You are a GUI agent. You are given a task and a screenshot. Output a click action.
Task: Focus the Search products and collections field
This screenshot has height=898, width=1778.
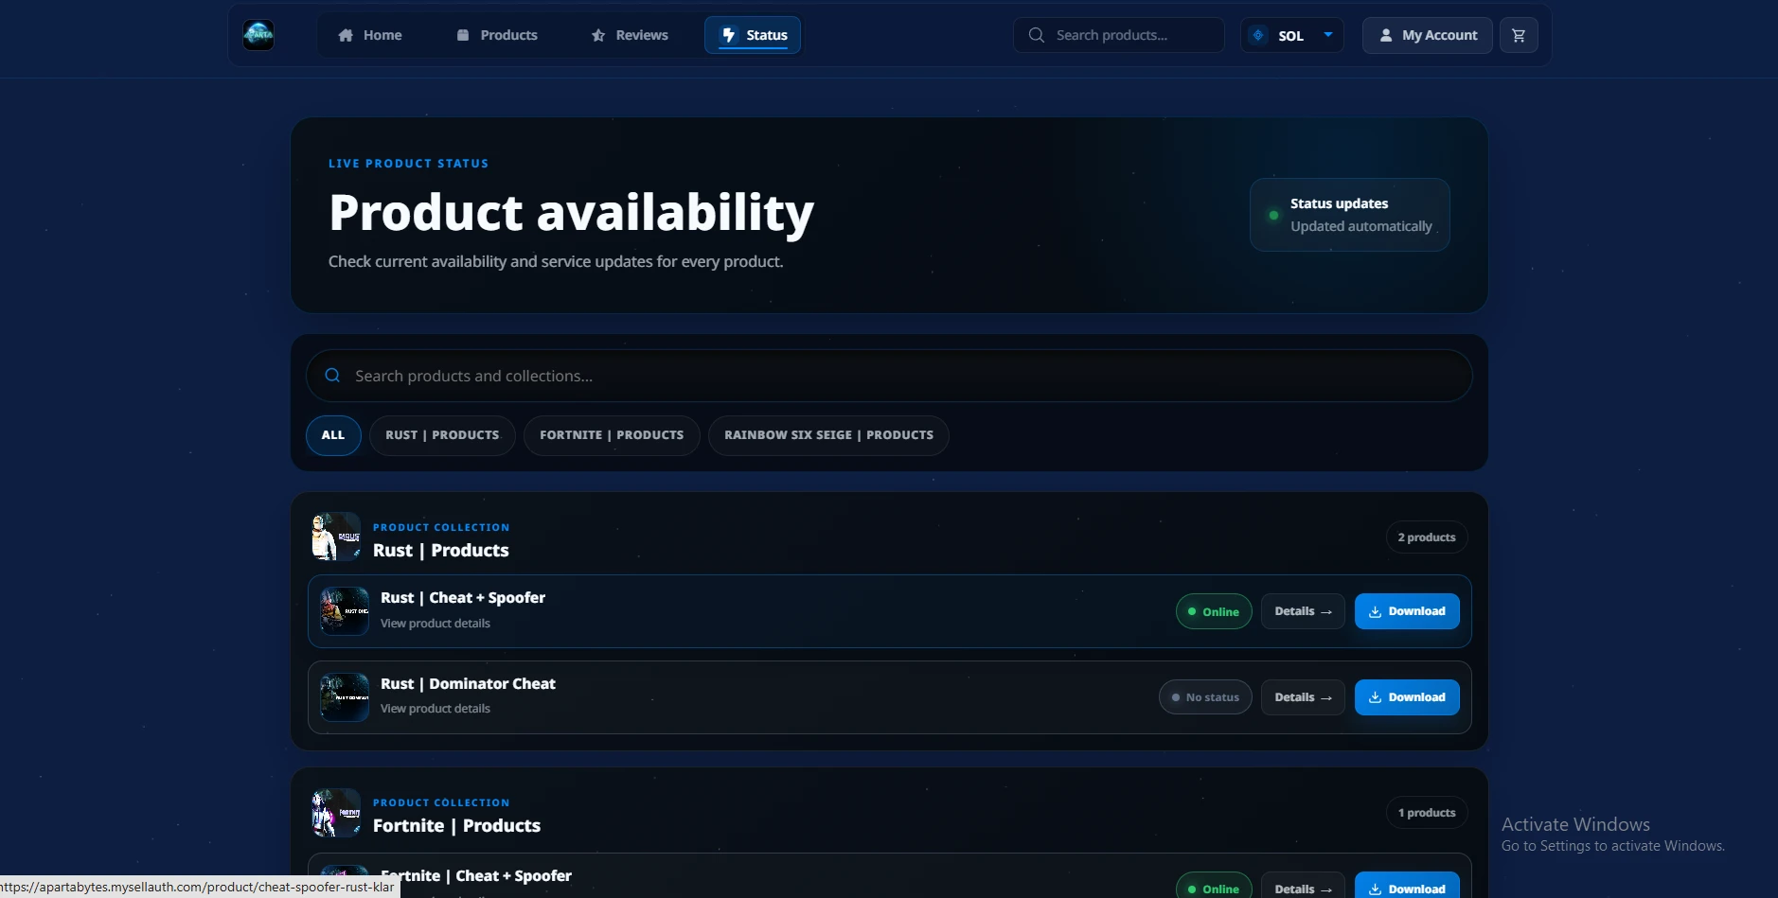(x=889, y=376)
